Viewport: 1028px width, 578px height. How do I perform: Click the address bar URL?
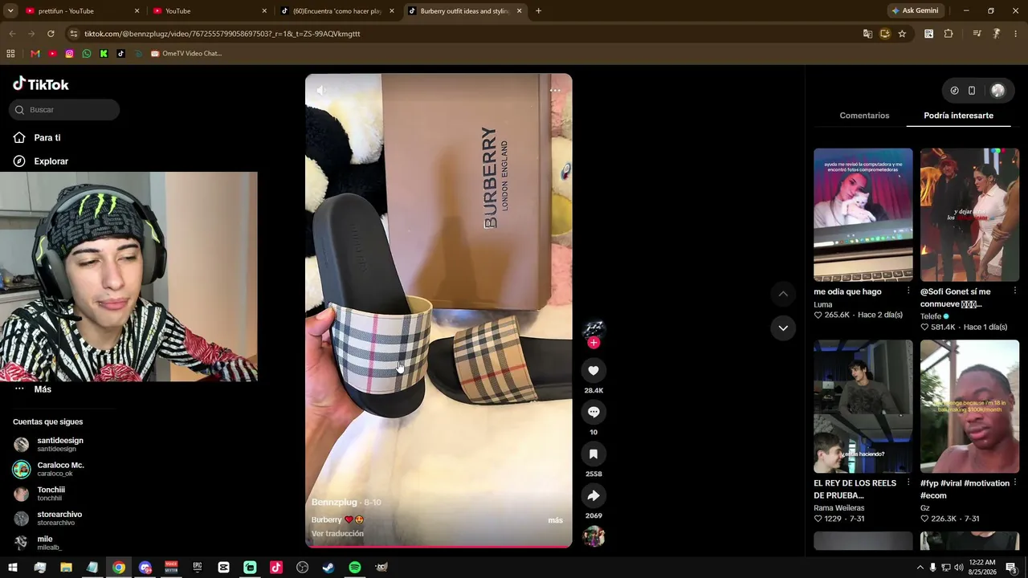222,34
